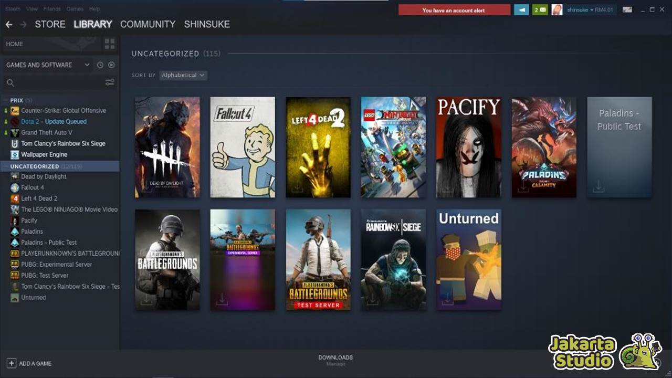Open the PlayerUnknown's Battlegrounds cover
The height and width of the screenshot is (378, 672).
pyautogui.click(x=167, y=260)
